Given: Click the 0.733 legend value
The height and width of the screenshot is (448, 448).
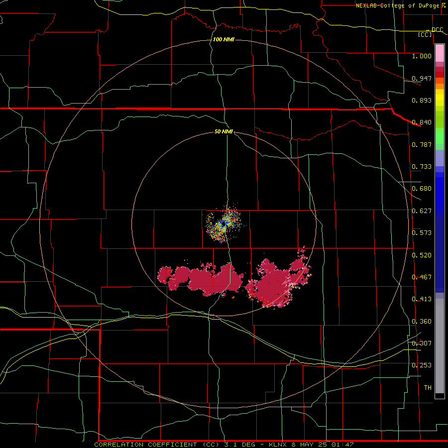Looking at the screenshot, I should 422,167.
